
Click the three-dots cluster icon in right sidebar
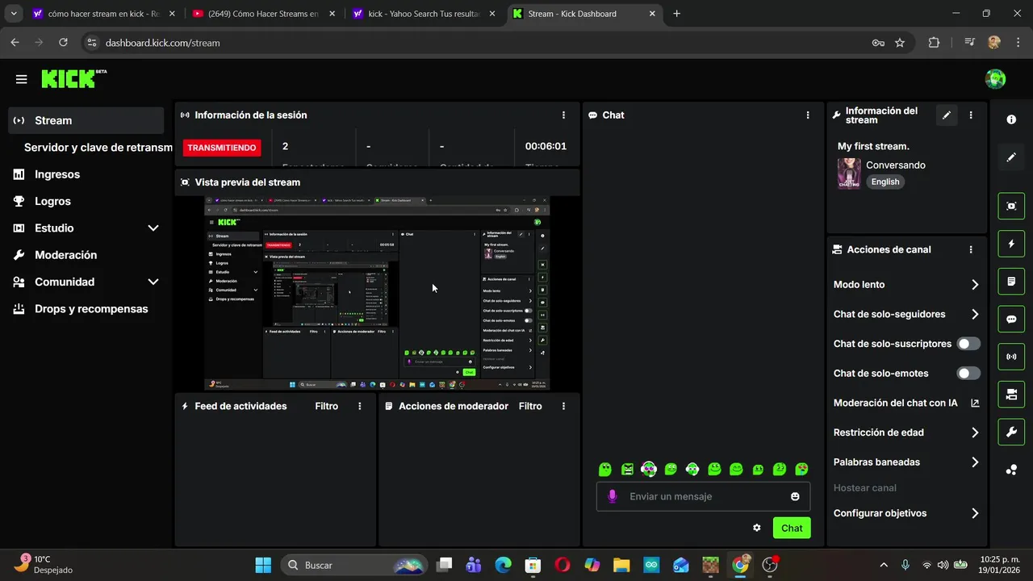coord(1011,470)
